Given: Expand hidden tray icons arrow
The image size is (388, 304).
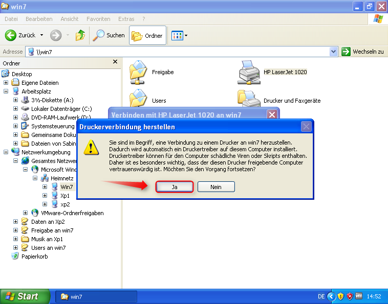Looking at the screenshot, I should (x=331, y=296).
